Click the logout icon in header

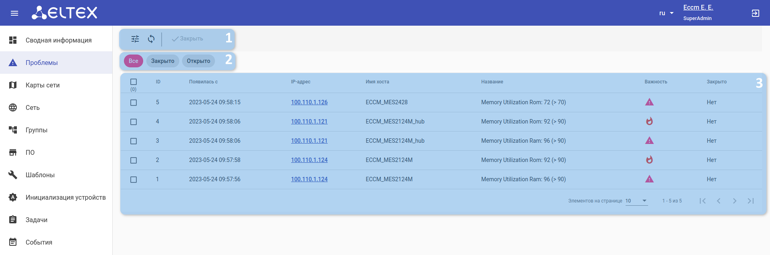click(x=755, y=13)
